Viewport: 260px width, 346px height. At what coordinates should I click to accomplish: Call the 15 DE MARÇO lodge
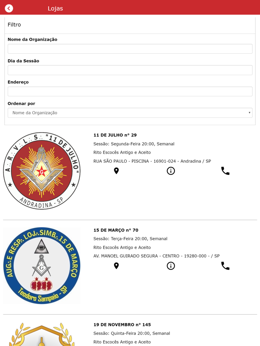pyautogui.click(x=225, y=266)
